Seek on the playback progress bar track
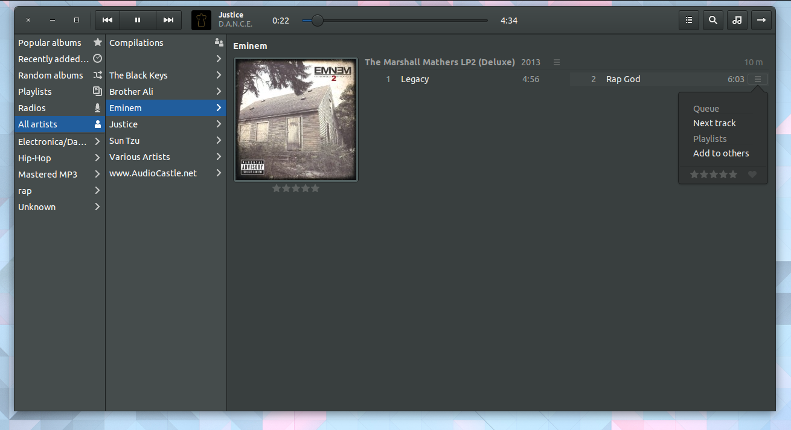The height and width of the screenshot is (430, 791). coord(395,21)
